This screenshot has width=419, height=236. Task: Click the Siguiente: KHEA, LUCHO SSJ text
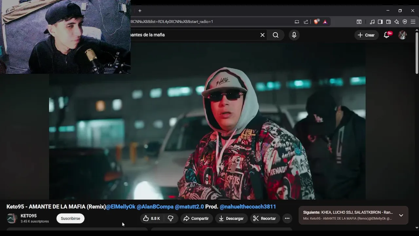tap(348, 212)
